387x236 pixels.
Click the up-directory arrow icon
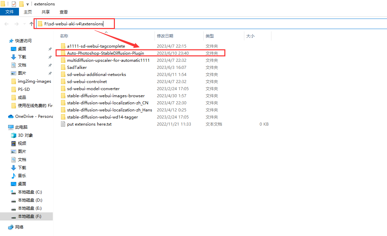click(x=32, y=24)
